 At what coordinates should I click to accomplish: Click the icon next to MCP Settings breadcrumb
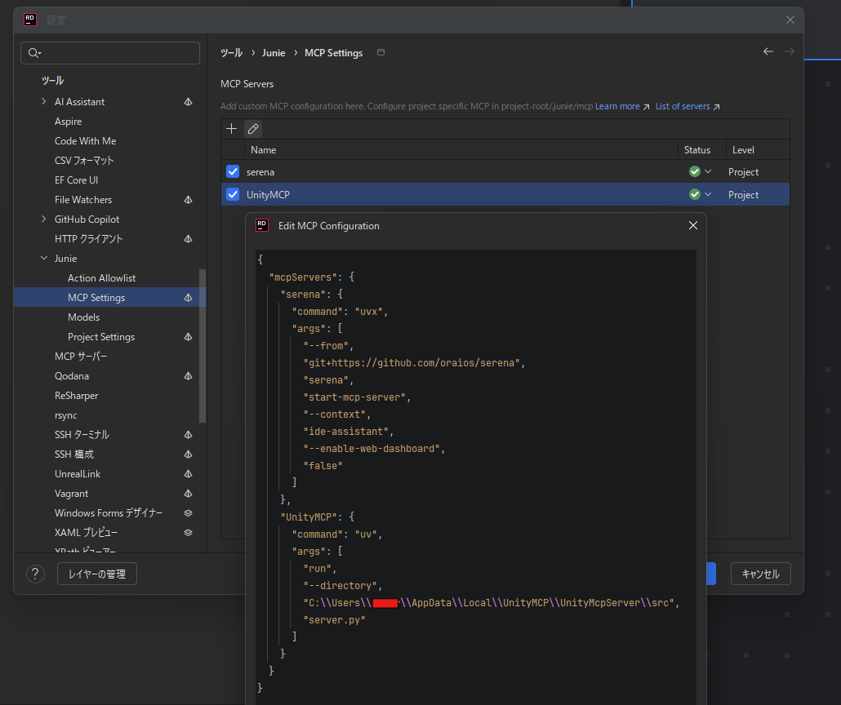pyautogui.click(x=380, y=53)
